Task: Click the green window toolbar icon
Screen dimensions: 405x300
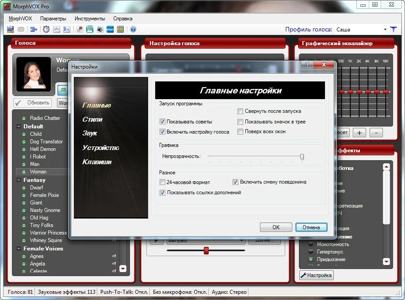Action: pos(90,29)
